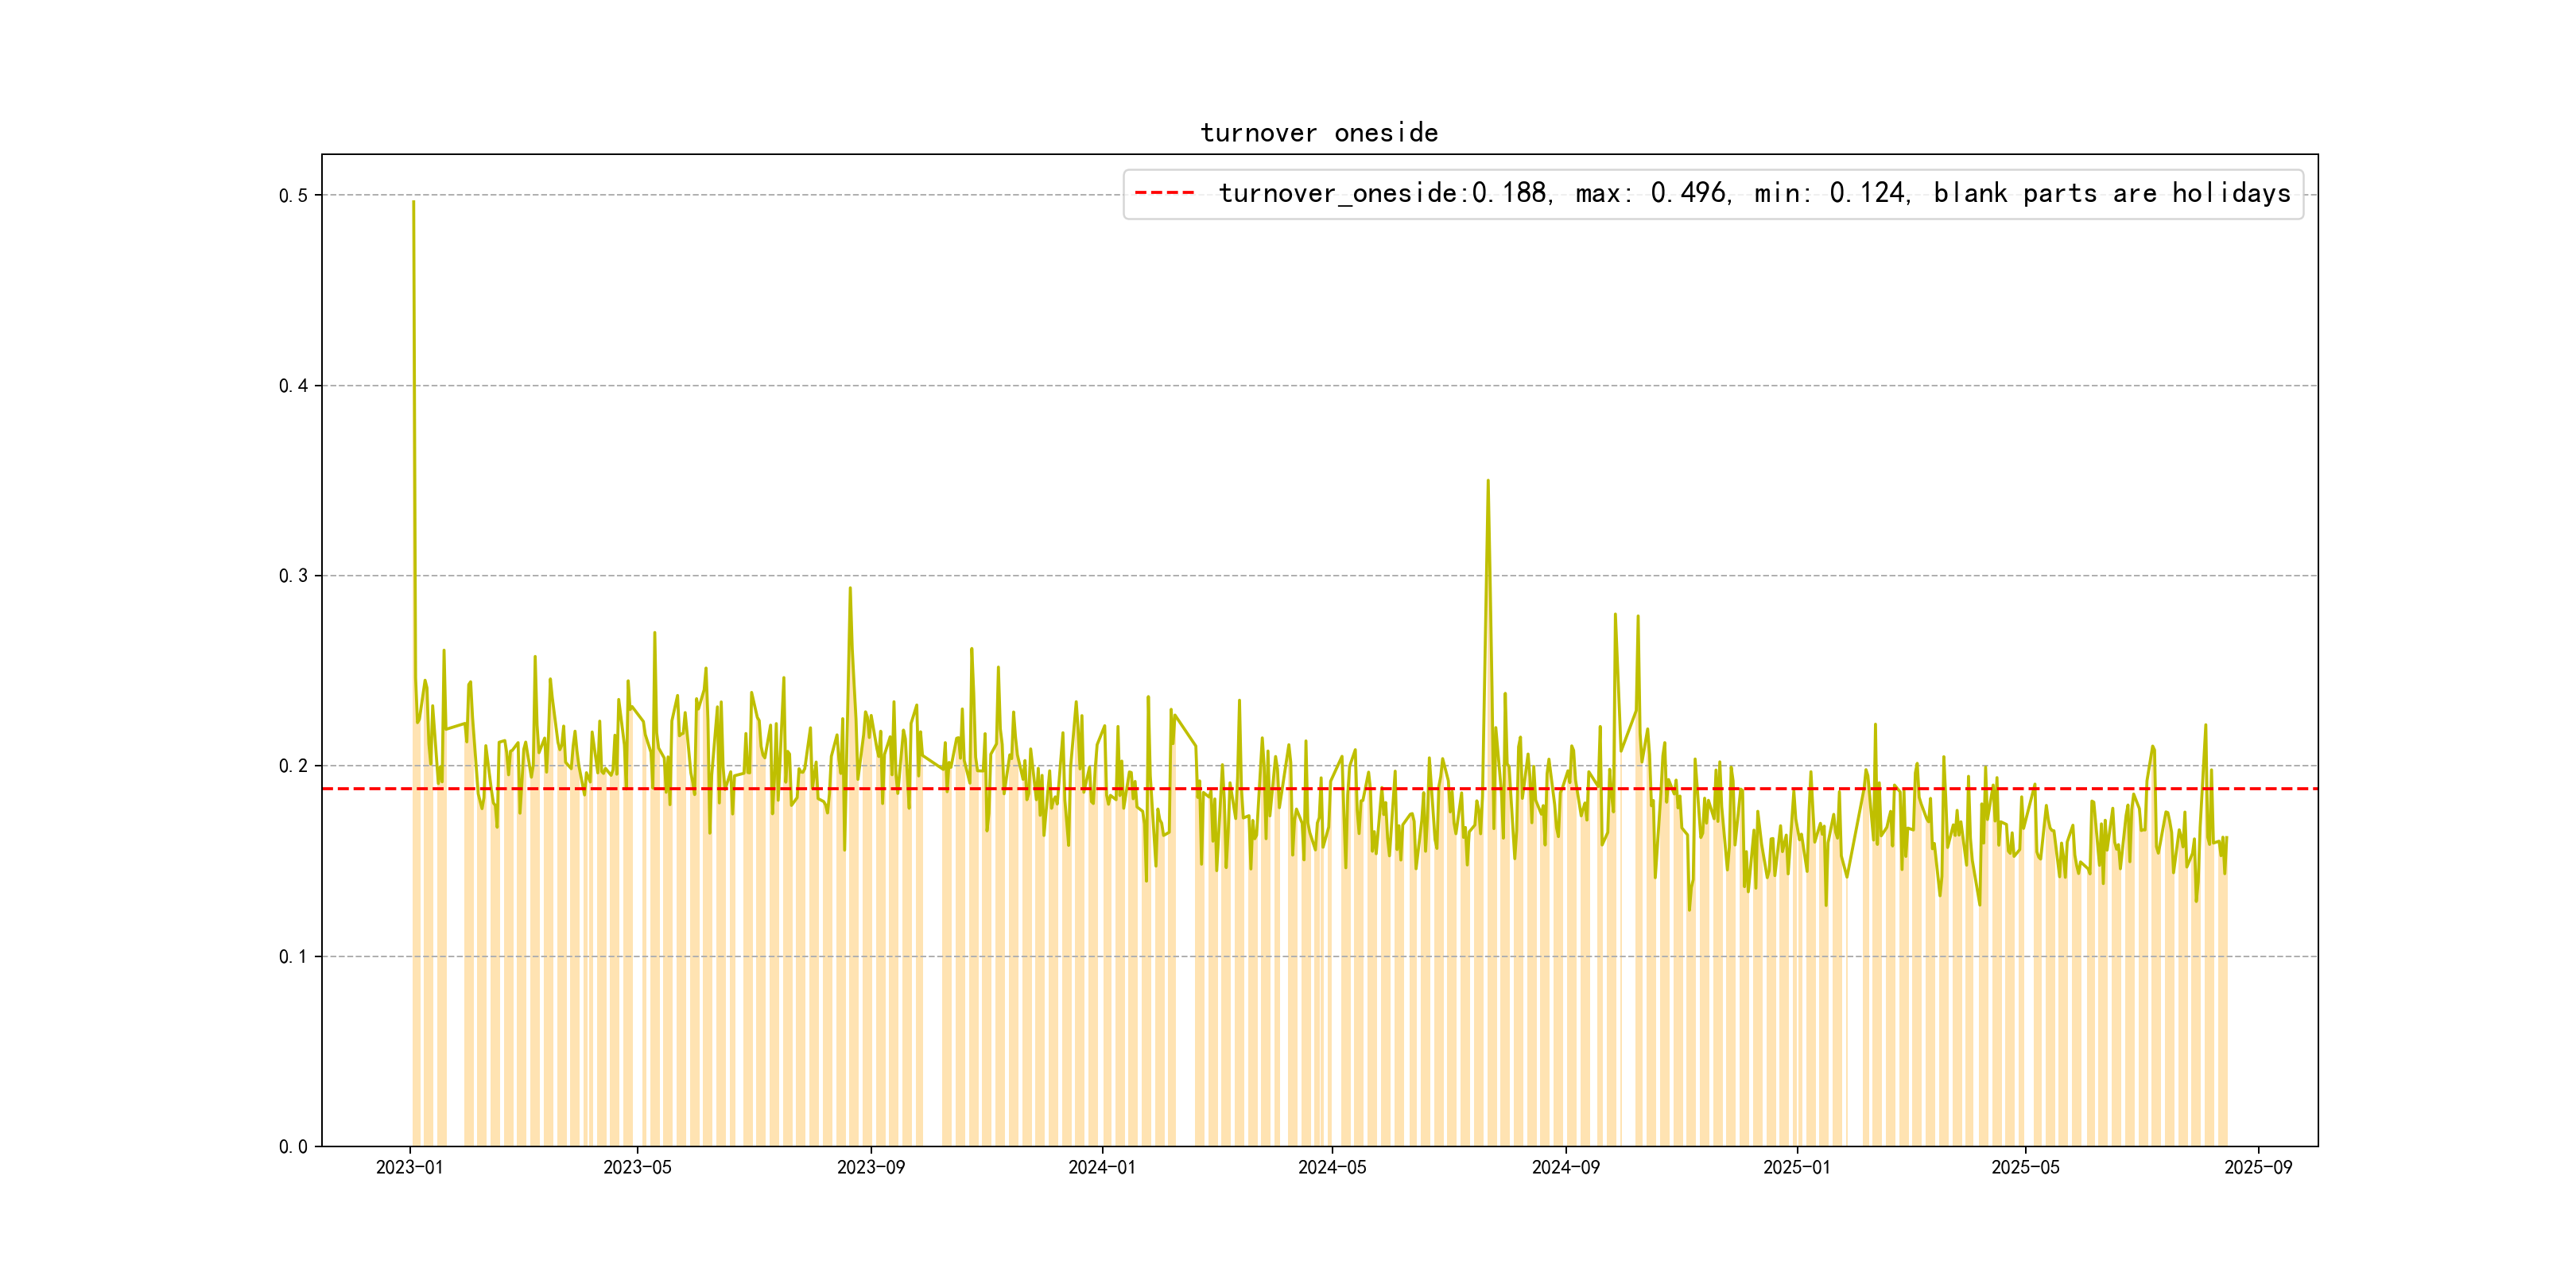The image size is (2576, 1288).
Task: Click the 2025-01 x-axis date label
Action: click(x=1796, y=1168)
